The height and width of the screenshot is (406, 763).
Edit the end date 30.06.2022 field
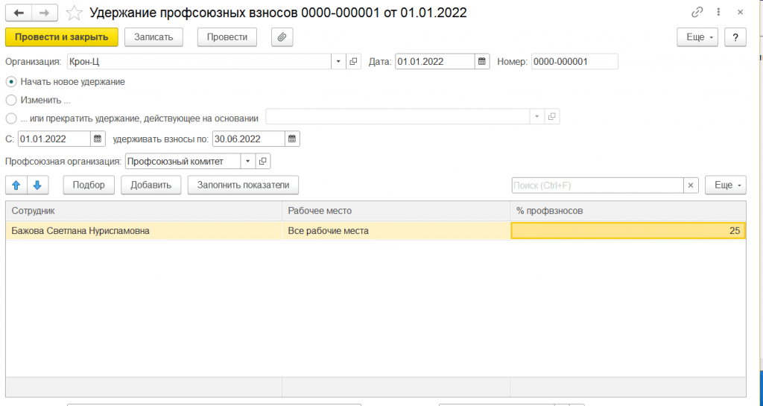click(x=248, y=139)
